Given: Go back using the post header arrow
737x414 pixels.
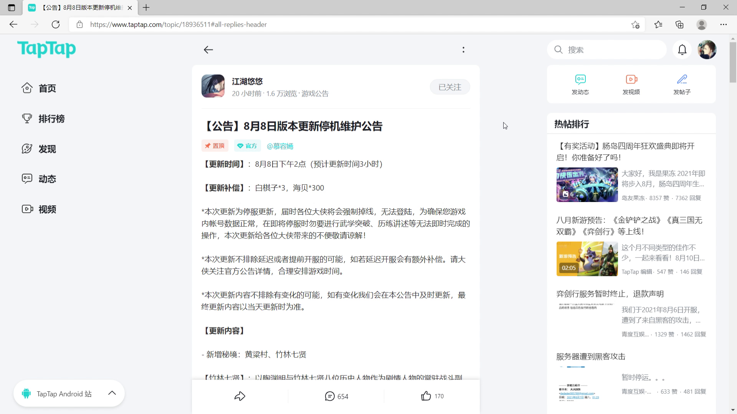Looking at the screenshot, I should (208, 50).
